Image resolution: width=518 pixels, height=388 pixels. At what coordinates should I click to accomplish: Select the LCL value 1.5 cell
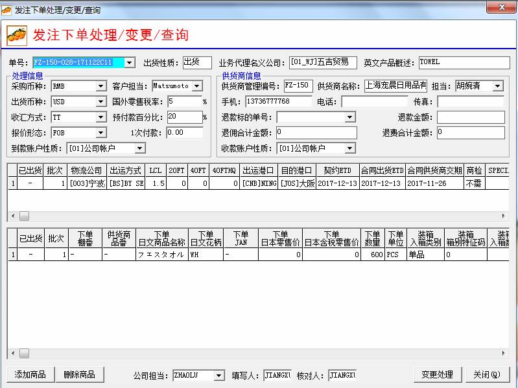click(x=156, y=183)
